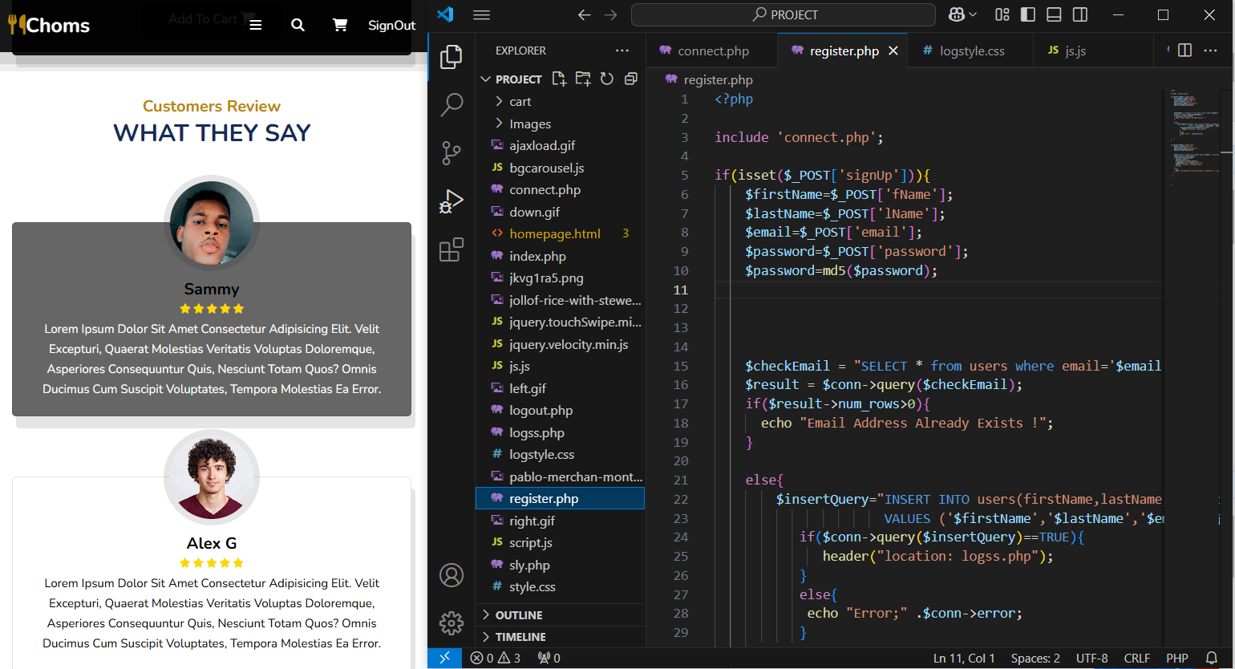This screenshot has width=1235, height=669.
Task: Click the New File icon in Explorer
Action: pos(559,79)
